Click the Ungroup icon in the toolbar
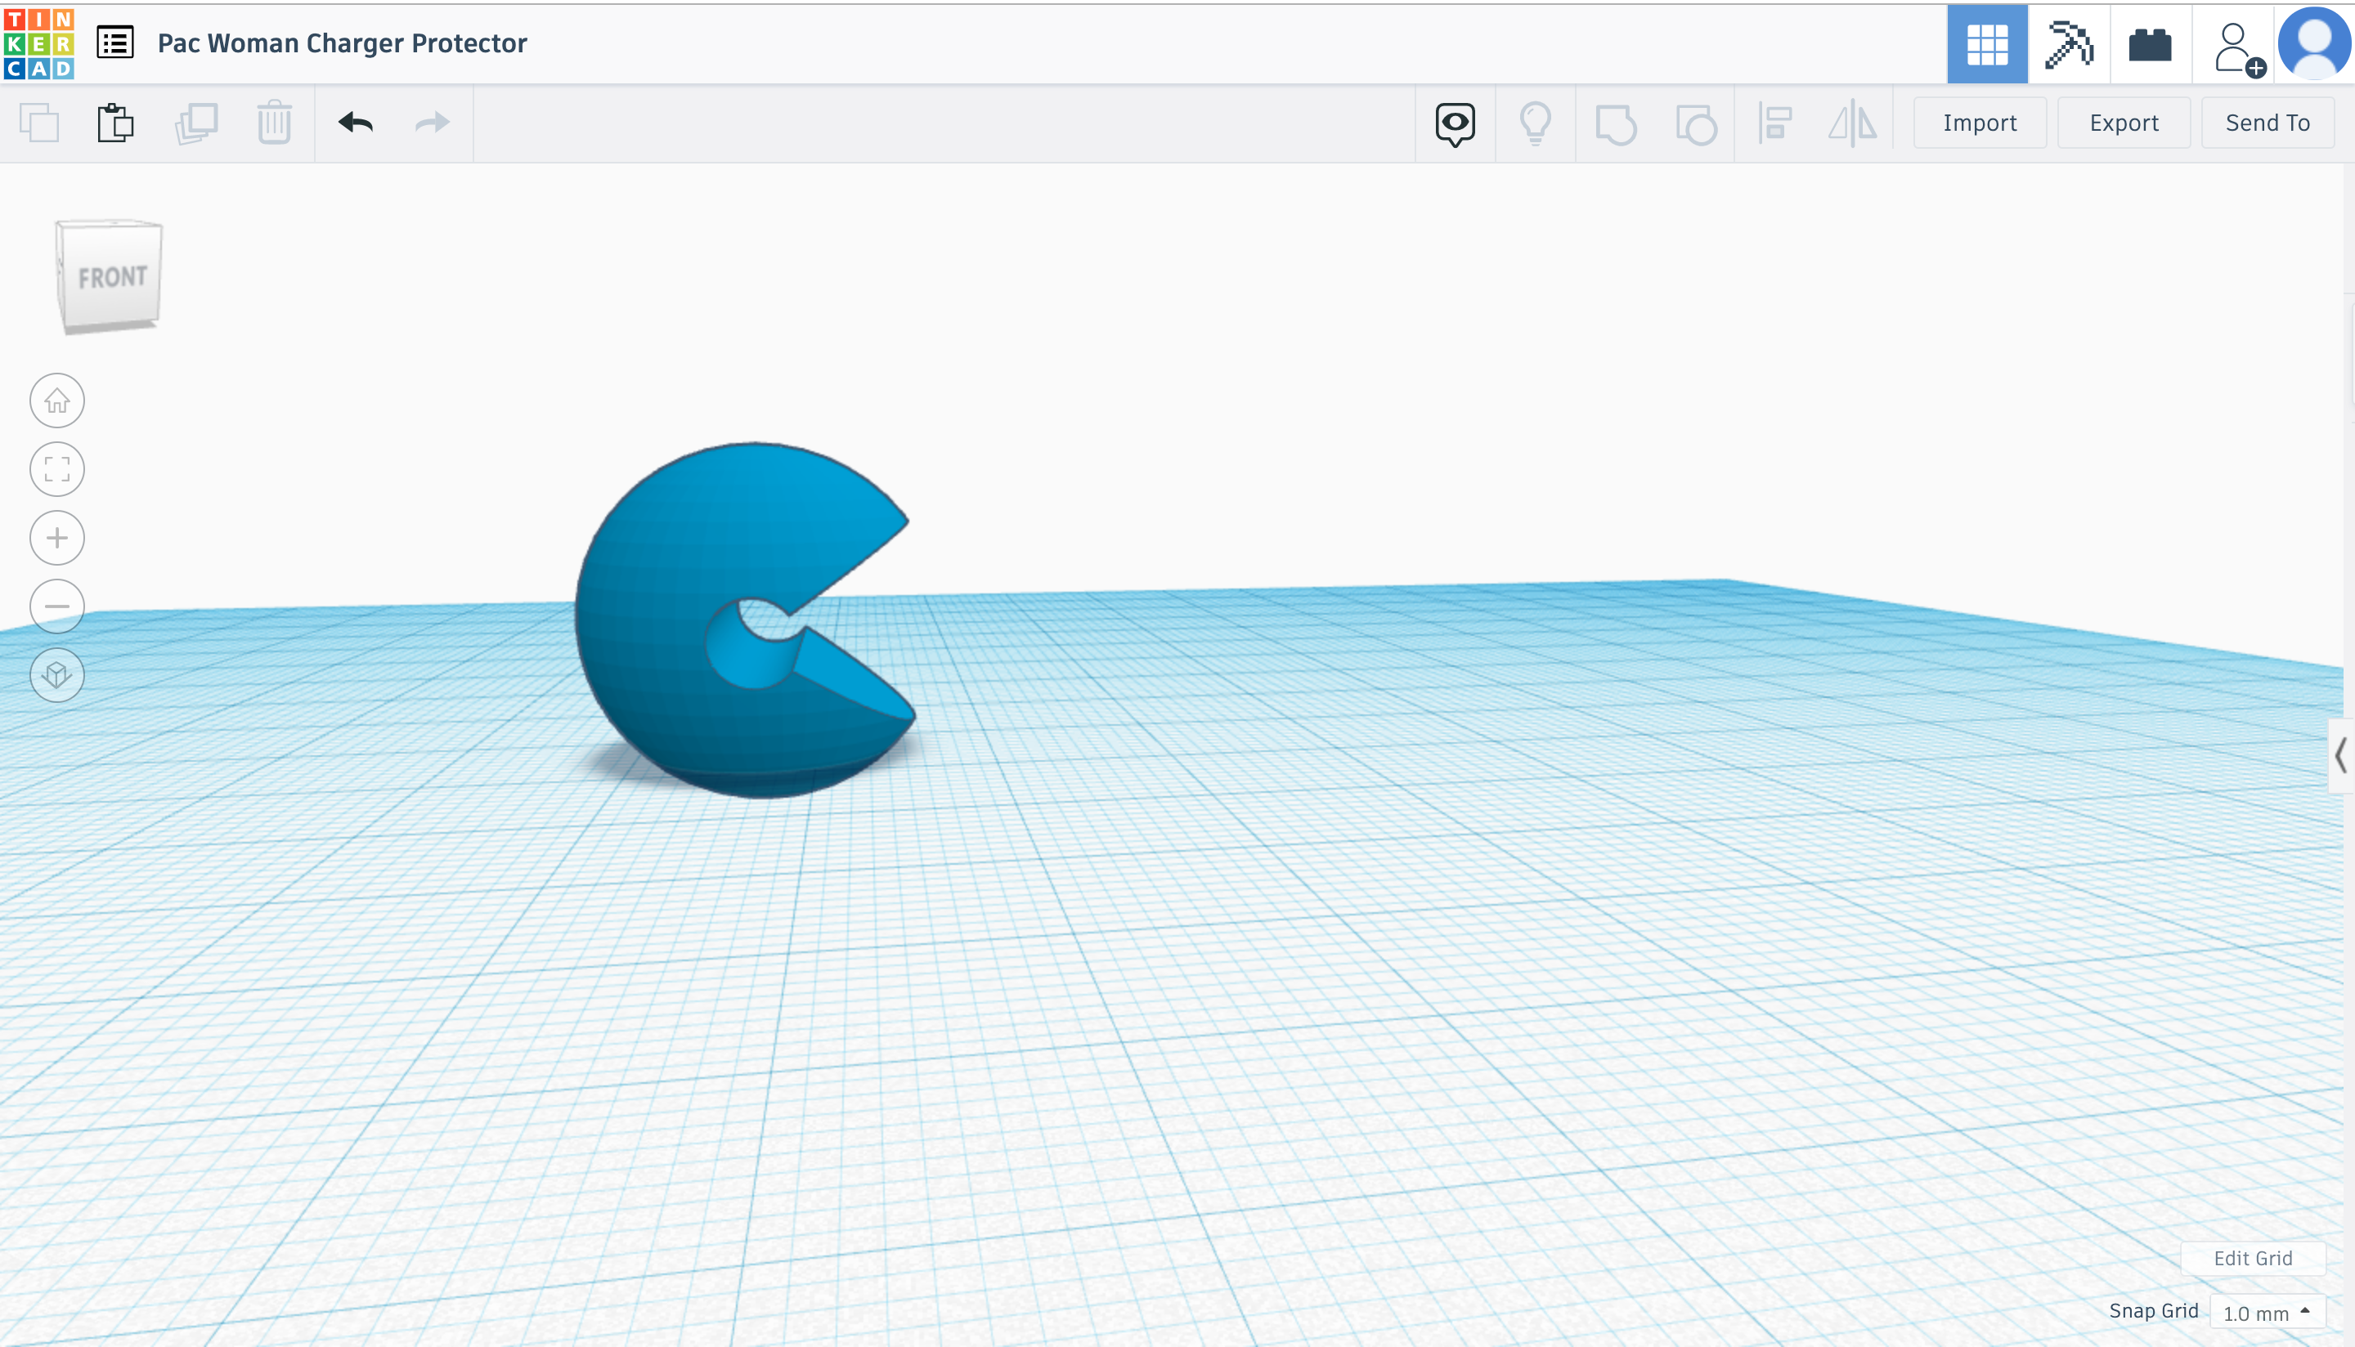The width and height of the screenshot is (2355, 1347). coord(1695,123)
